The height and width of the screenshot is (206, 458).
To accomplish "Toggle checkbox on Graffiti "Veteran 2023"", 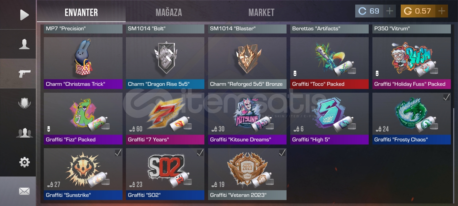I will (x=282, y=153).
